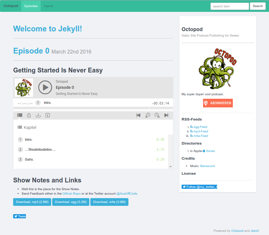269x235 pixels.
Task: Open the Bensound credits link
Action: (x=208, y=166)
